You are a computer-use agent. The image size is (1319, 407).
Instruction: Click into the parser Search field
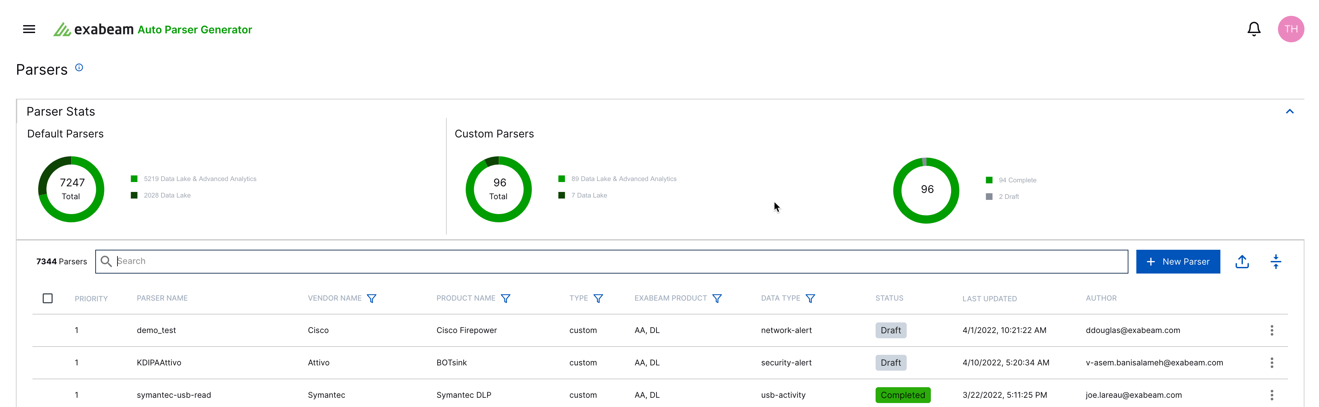tap(614, 261)
